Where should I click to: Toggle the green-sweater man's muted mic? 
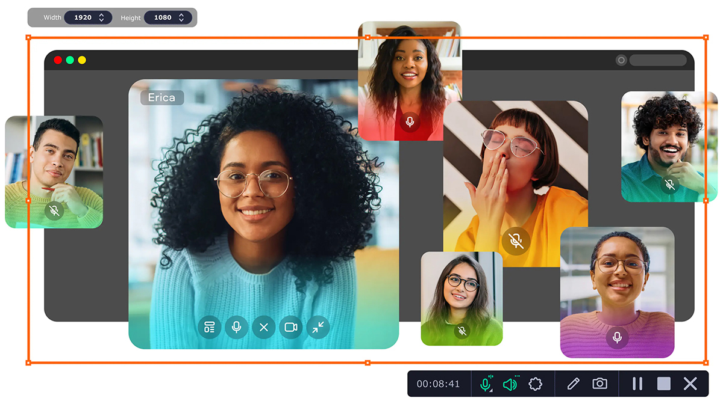[54, 212]
